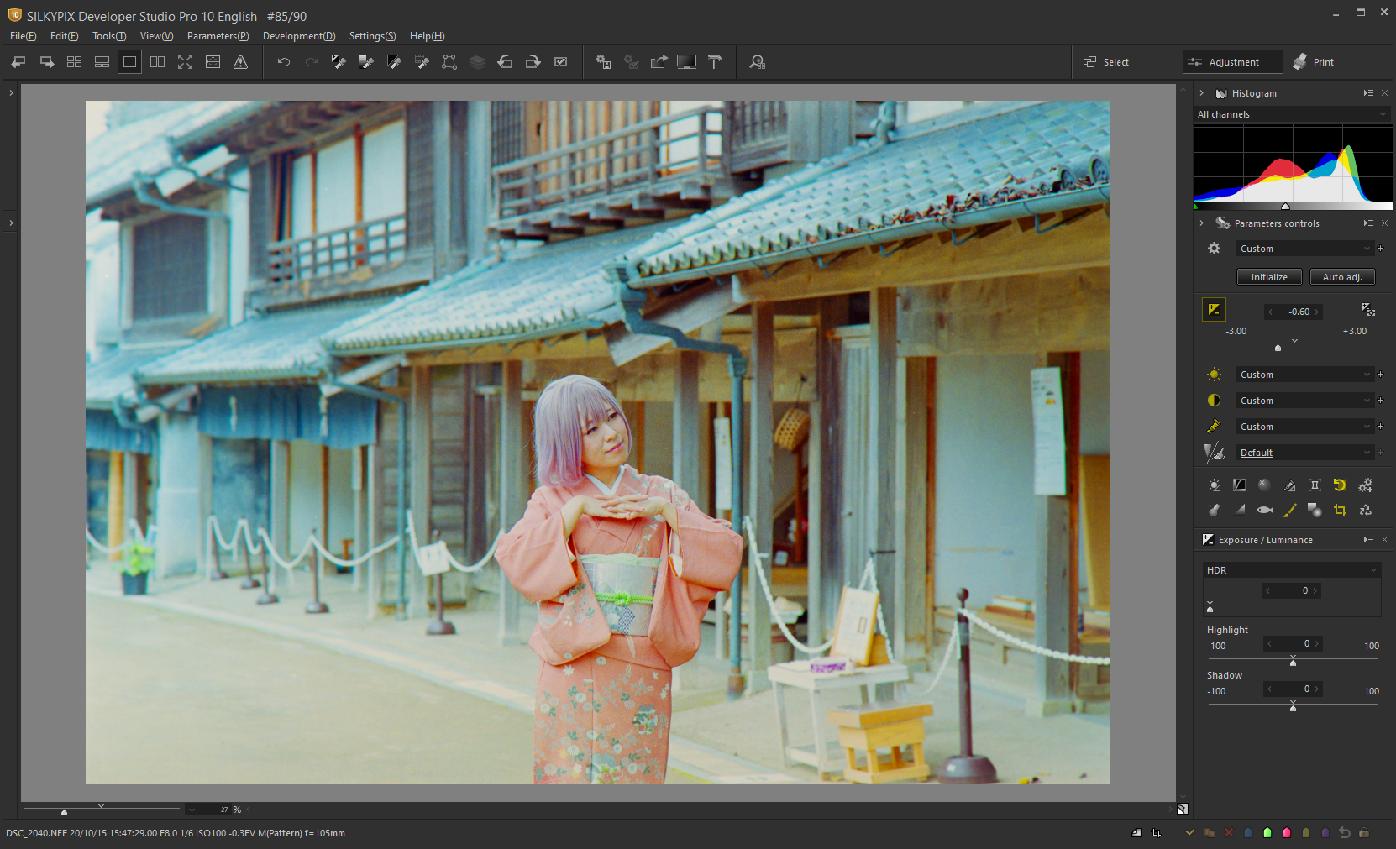Open export to external app icon
Viewport: 1396px width, 849px height.
659,62
